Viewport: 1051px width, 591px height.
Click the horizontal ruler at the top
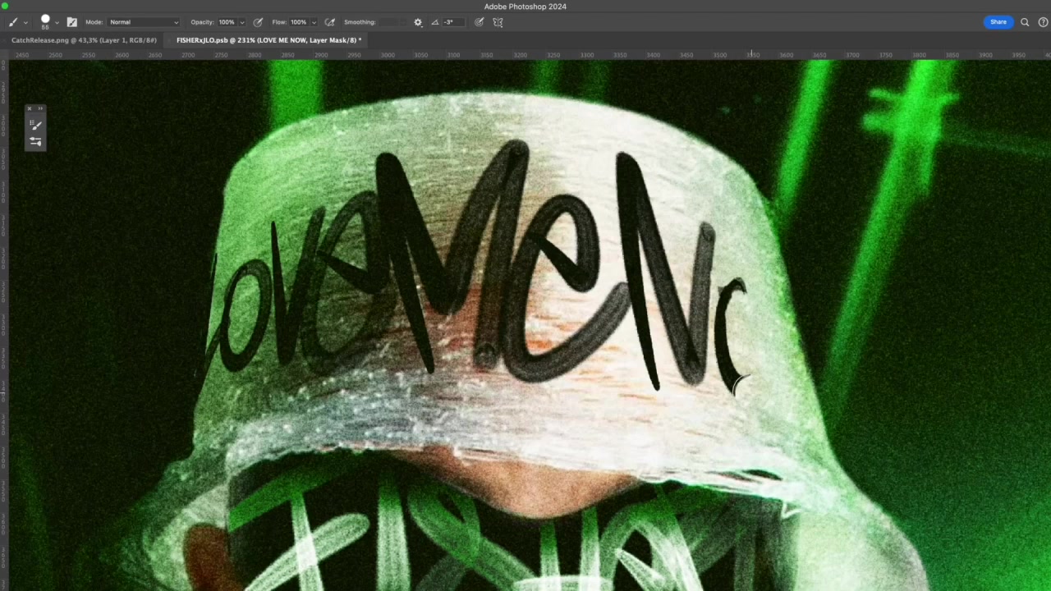point(525,55)
